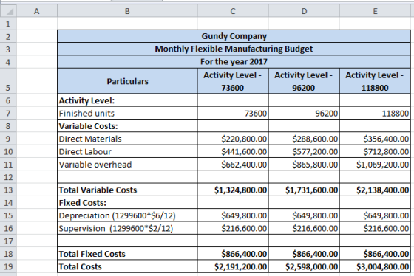This screenshot has width=414, height=276.
Task: Click the Gundy Company title cell
Action: (x=234, y=36)
